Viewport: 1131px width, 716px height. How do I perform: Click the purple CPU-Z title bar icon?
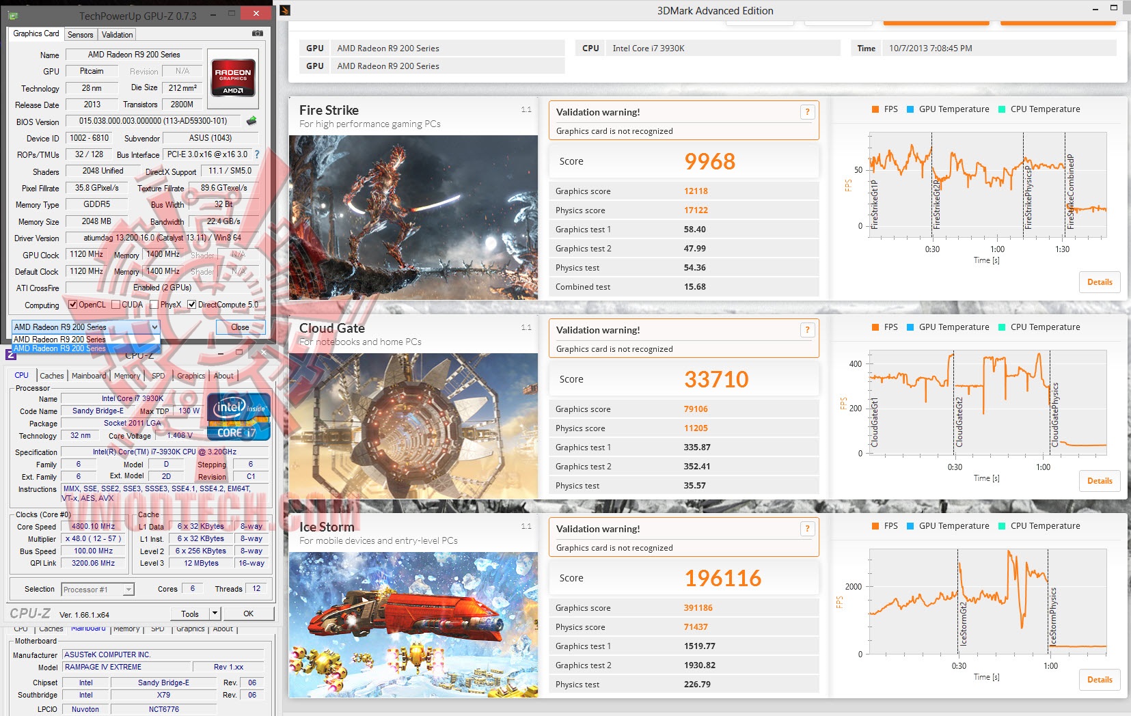click(11, 353)
